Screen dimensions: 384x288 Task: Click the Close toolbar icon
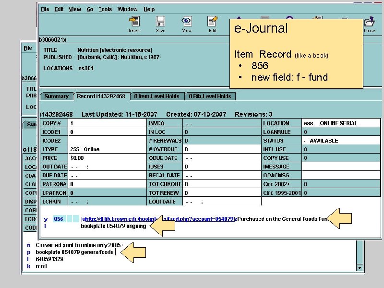369,24
